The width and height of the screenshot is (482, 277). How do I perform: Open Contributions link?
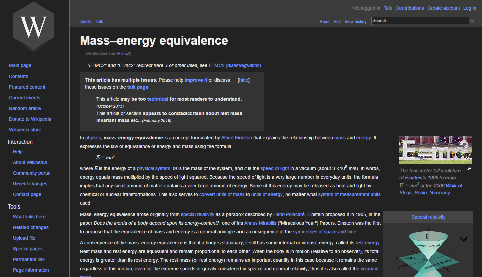[410, 8]
